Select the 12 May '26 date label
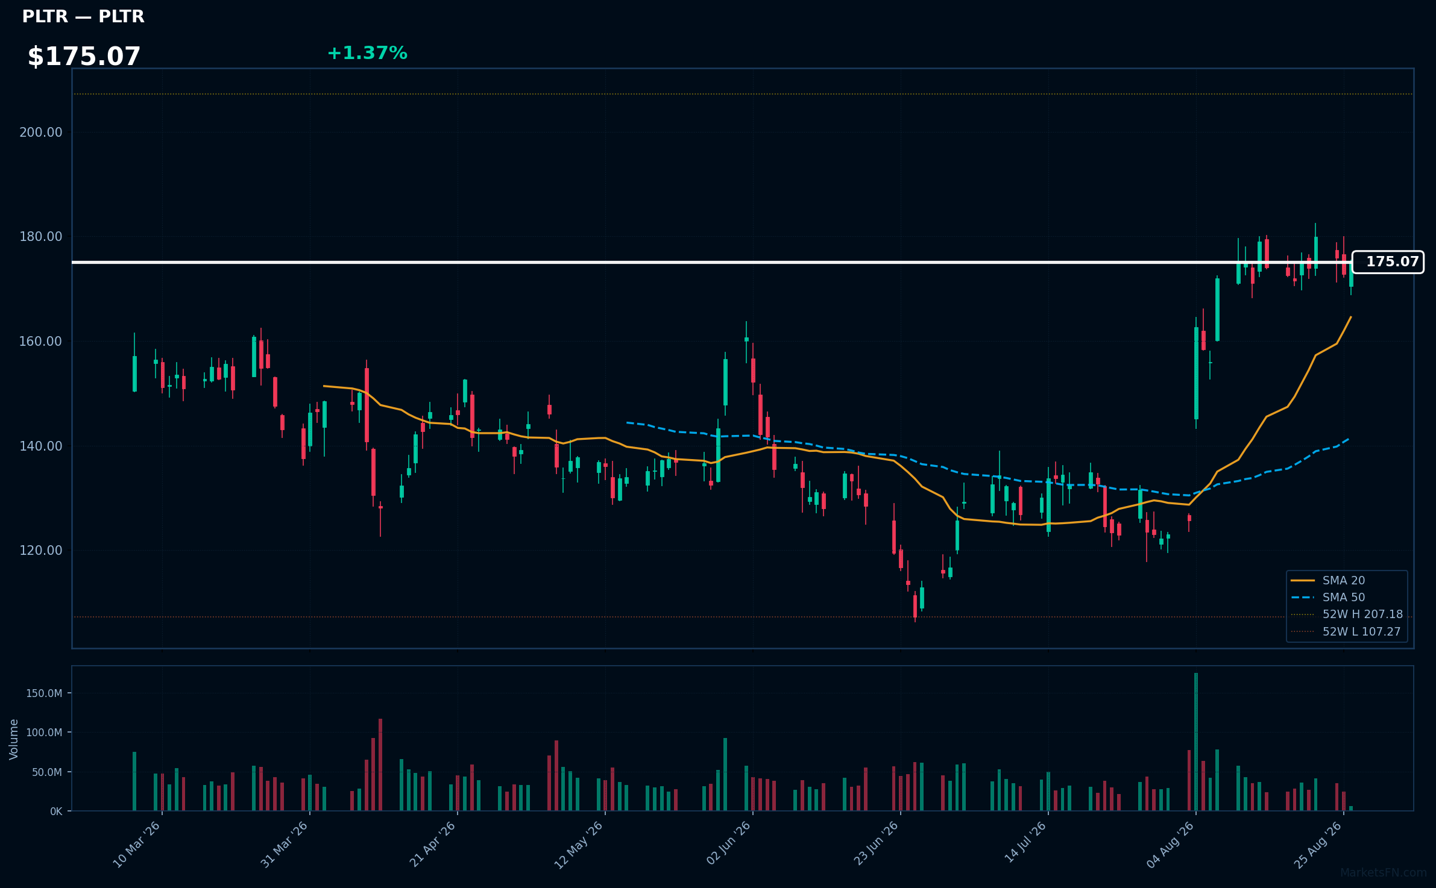Screen dimensions: 1436x888 579,845
